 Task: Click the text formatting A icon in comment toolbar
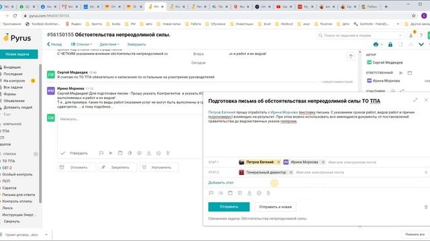(149, 153)
